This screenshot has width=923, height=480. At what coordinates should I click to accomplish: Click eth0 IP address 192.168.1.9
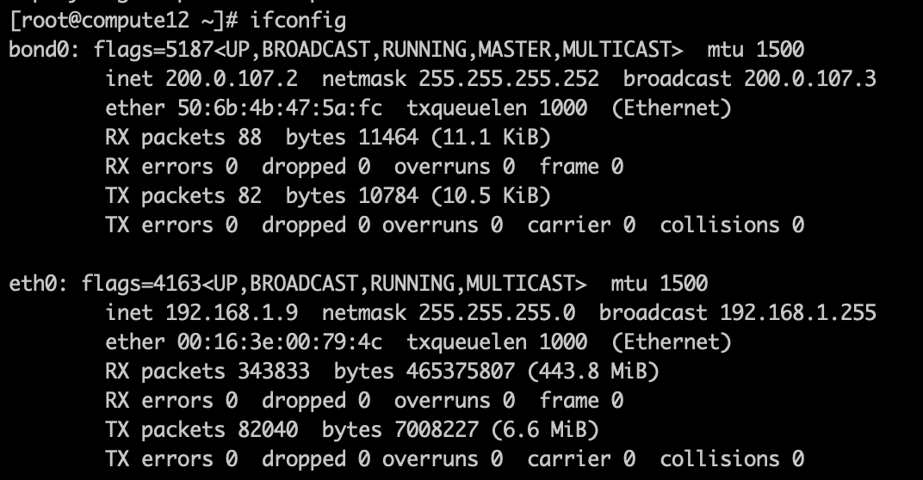tap(232, 312)
